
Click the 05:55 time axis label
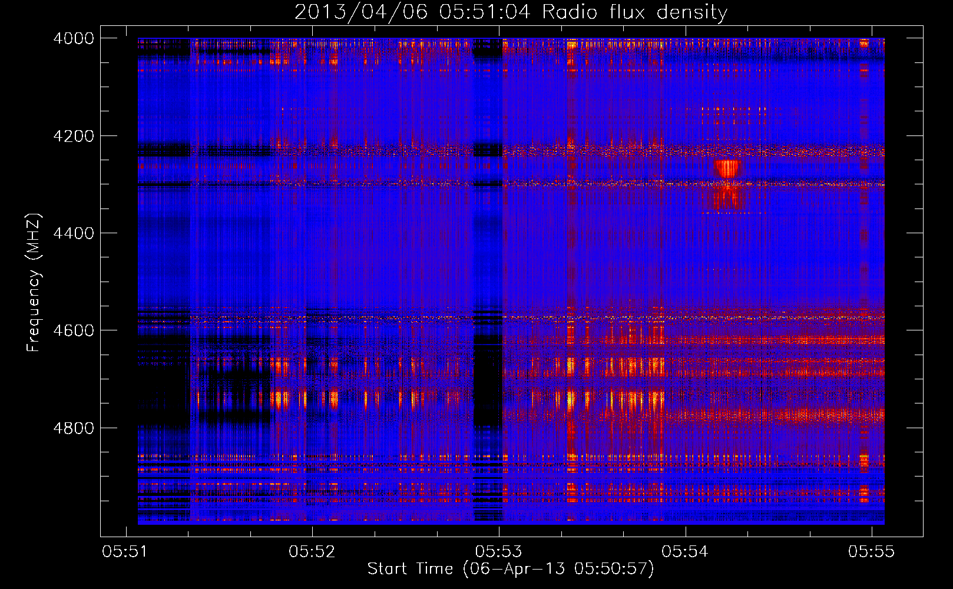click(871, 552)
